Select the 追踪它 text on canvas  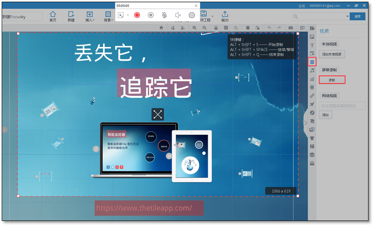coord(155,87)
